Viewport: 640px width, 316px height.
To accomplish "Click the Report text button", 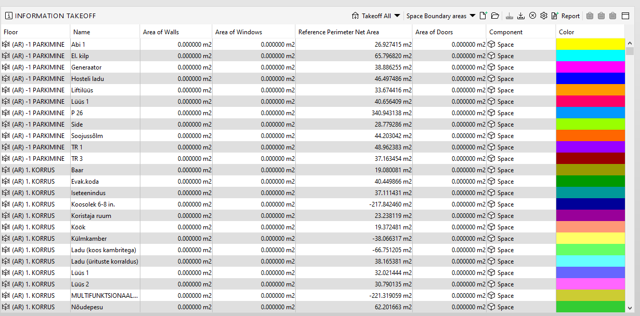I will point(570,16).
